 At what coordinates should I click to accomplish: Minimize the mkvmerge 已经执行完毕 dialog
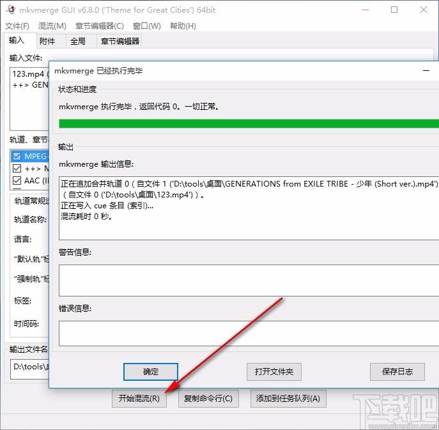tap(426, 71)
